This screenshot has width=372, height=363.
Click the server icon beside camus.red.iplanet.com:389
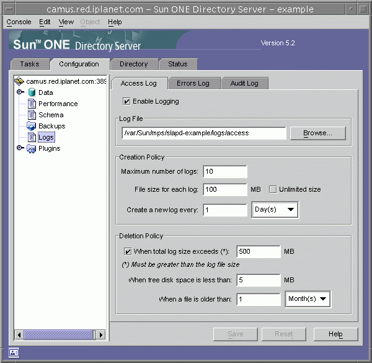point(19,81)
